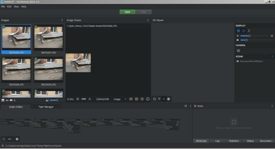Toggle grid display in 3D Viewer
The height and width of the screenshot is (149, 275).
click(x=238, y=31)
